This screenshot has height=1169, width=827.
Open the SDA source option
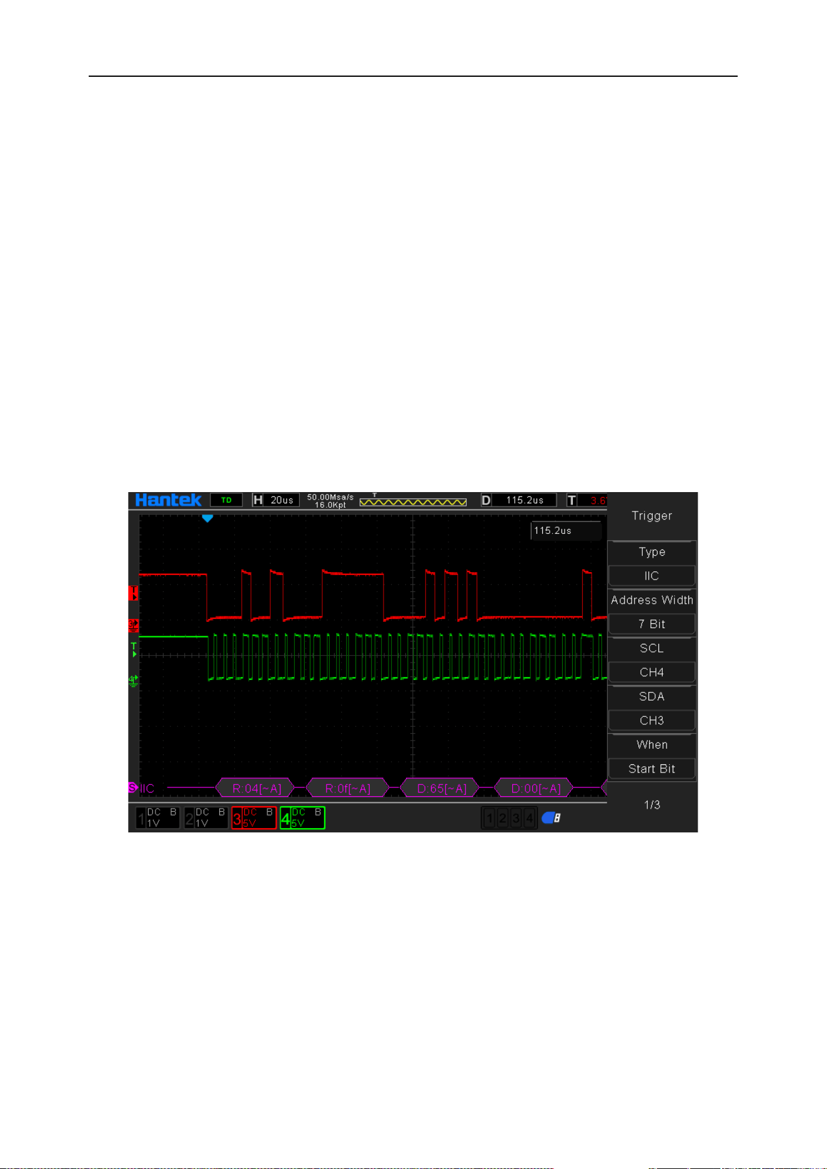[651, 696]
